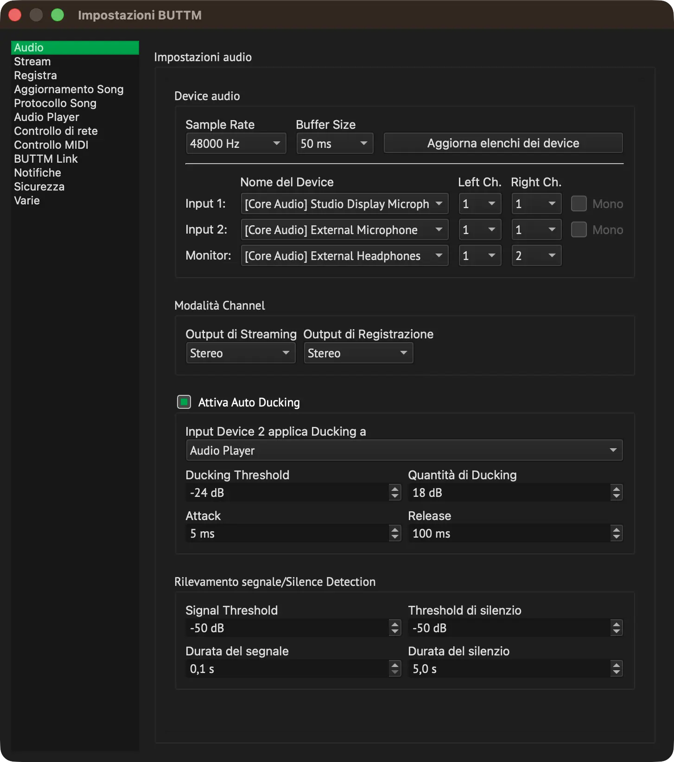Click the Release 100 ms field
Screen dimensions: 674x762
509,533
